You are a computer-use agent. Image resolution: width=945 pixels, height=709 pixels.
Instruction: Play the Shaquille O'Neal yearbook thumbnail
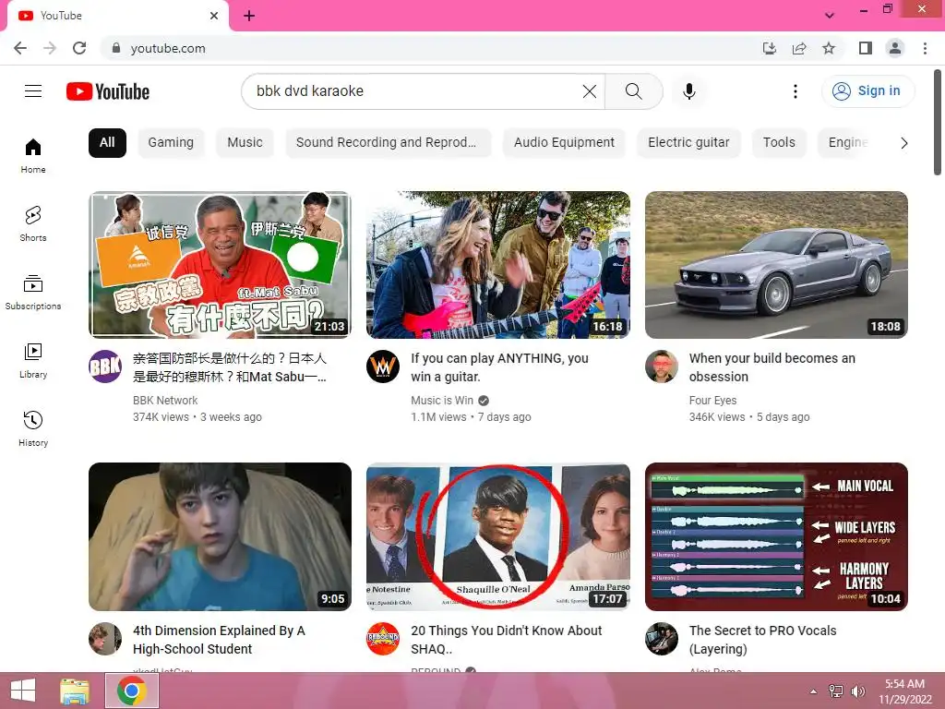(498, 536)
